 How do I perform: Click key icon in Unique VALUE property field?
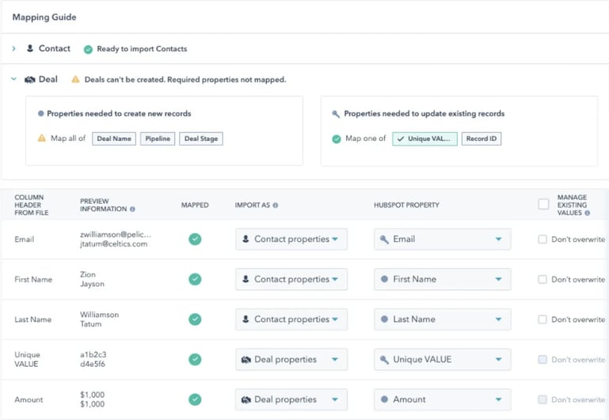(x=385, y=360)
